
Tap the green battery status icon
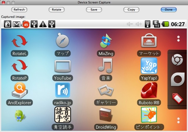coord(165,24)
